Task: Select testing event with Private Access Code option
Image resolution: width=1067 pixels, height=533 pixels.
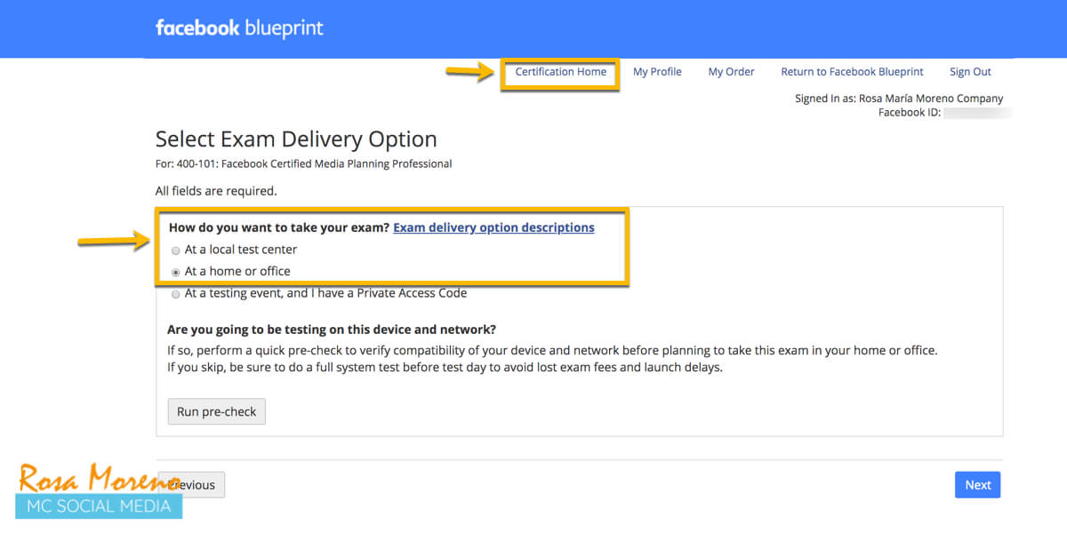Action: 176,294
